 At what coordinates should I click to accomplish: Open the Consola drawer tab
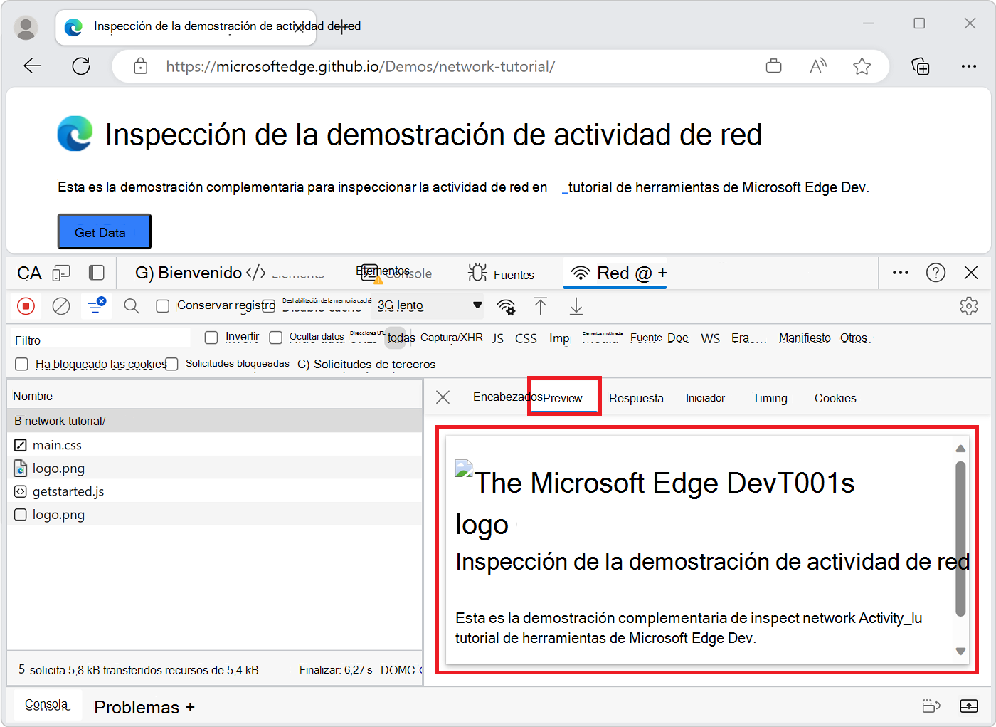click(47, 704)
